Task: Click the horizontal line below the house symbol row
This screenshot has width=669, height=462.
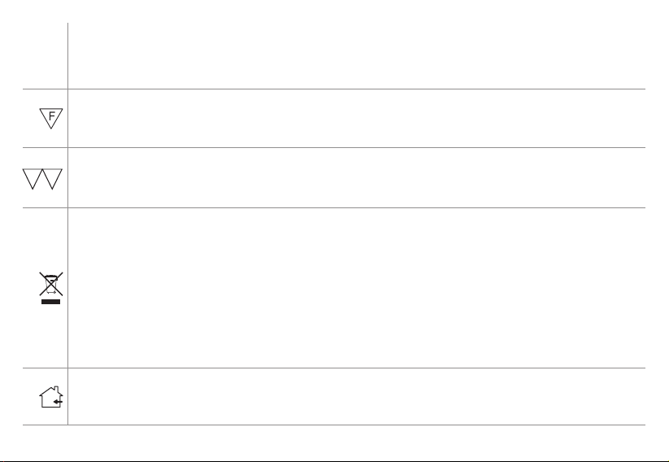Action: click(x=333, y=425)
